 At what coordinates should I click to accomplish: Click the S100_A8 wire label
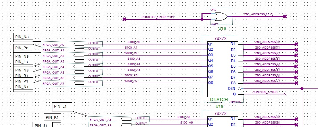point(184,117)
